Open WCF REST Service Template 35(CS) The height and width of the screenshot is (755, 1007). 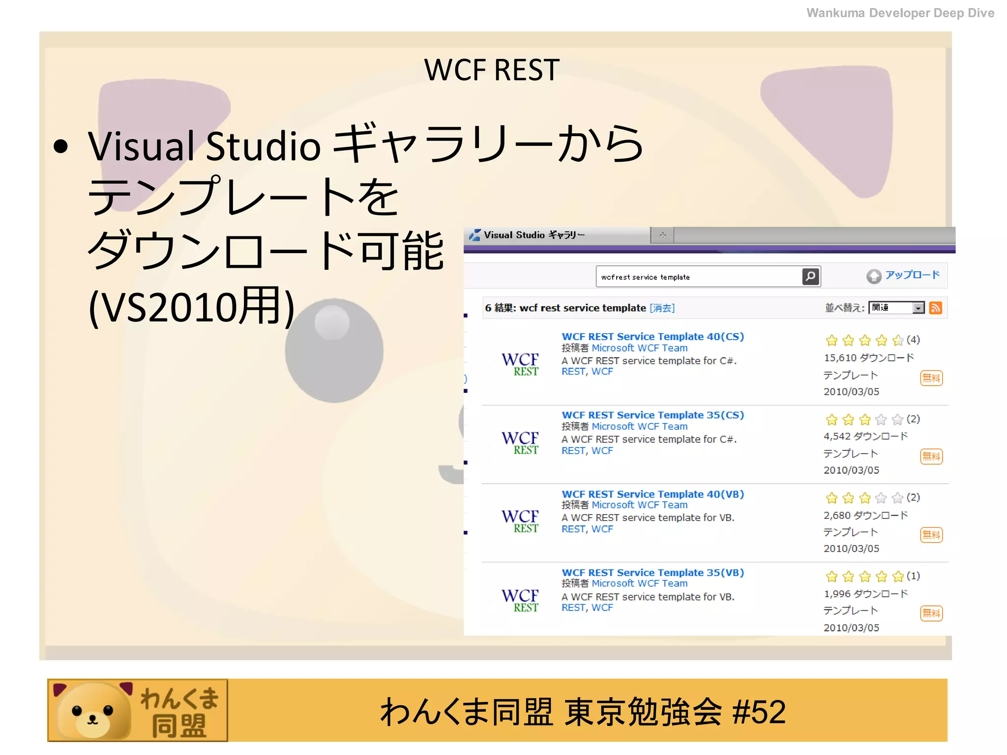652,415
